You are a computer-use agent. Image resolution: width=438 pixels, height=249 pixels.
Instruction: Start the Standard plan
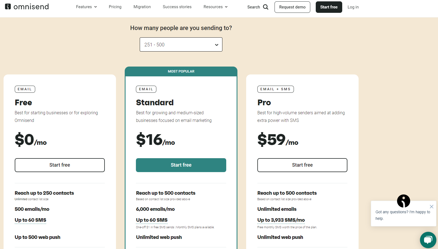(x=181, y=165)
